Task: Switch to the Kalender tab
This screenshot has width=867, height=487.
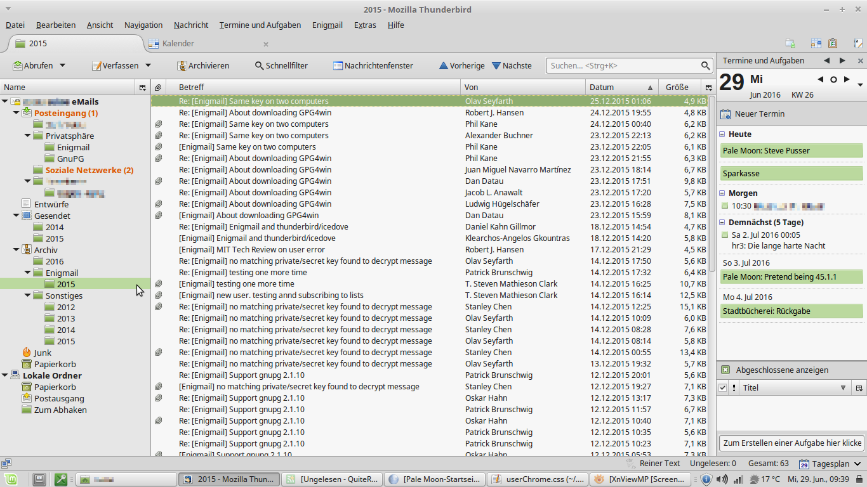Action: [x=178, y=44]
